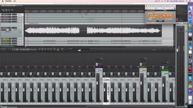
Task: Click the first mixer channel record-arm button
Action: point(5,101)
